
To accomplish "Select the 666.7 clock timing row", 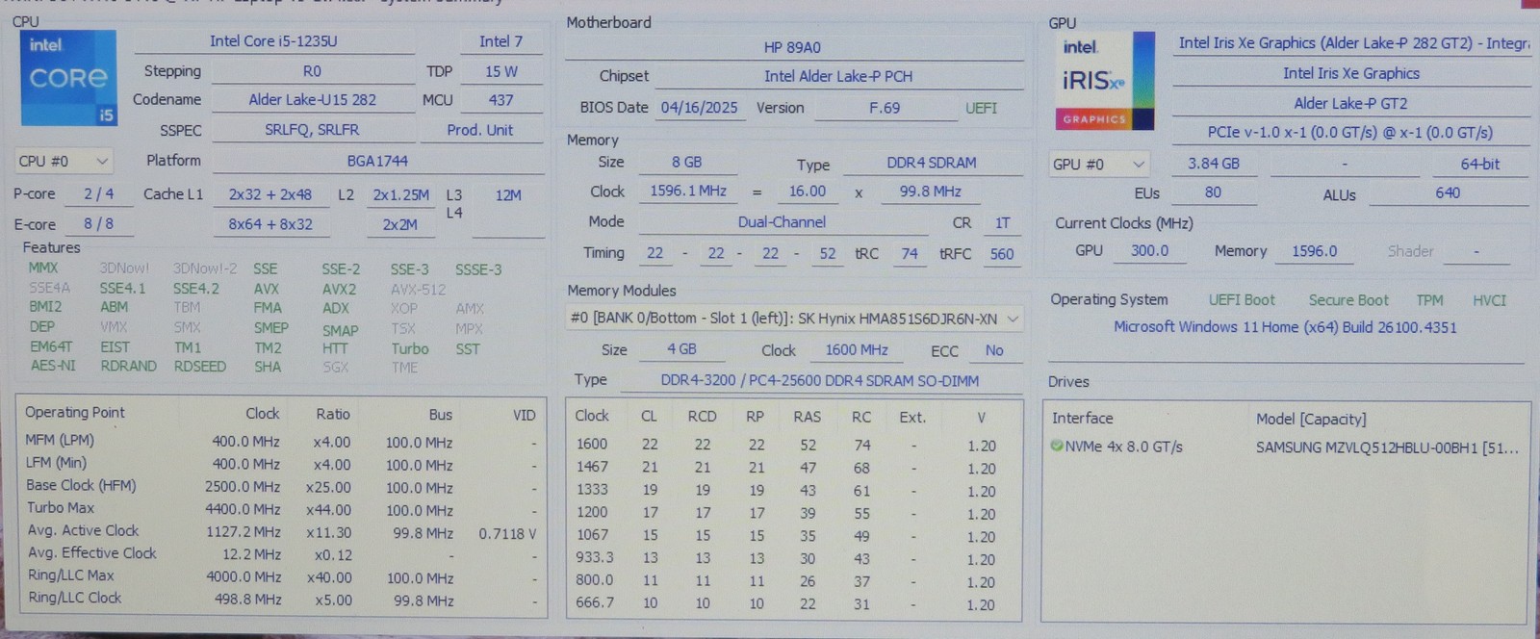I will pos(793,604).
